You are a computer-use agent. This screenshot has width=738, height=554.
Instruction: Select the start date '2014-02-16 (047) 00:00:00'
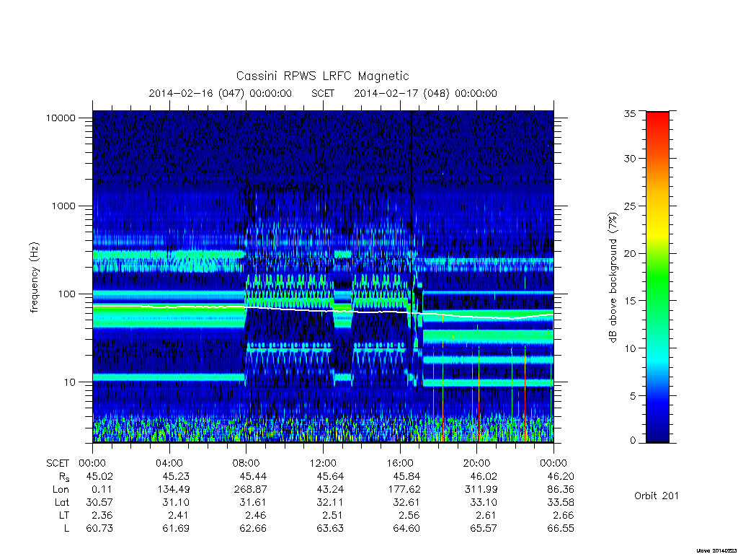pos(221,93)
